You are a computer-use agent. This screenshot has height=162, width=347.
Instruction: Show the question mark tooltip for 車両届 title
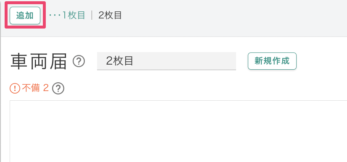(x=79, y=61)
